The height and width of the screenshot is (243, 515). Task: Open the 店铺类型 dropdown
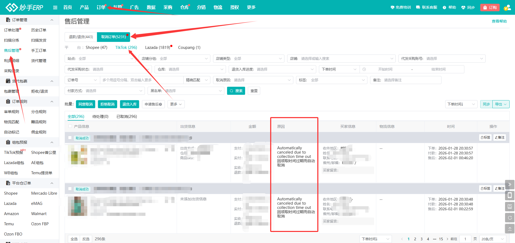coord(249,59)
